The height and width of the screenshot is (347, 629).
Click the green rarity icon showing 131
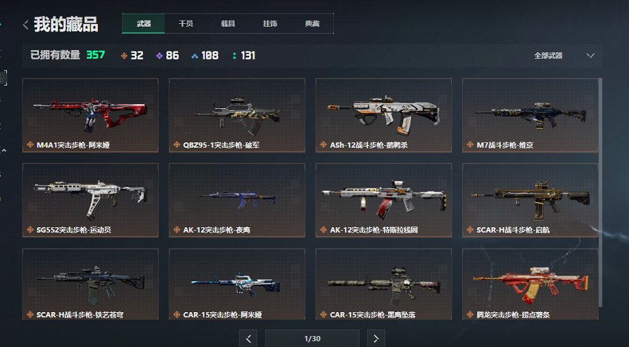[234, 55]
